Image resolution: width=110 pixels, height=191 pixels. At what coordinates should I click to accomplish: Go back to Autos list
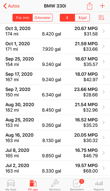click(11, 6)
